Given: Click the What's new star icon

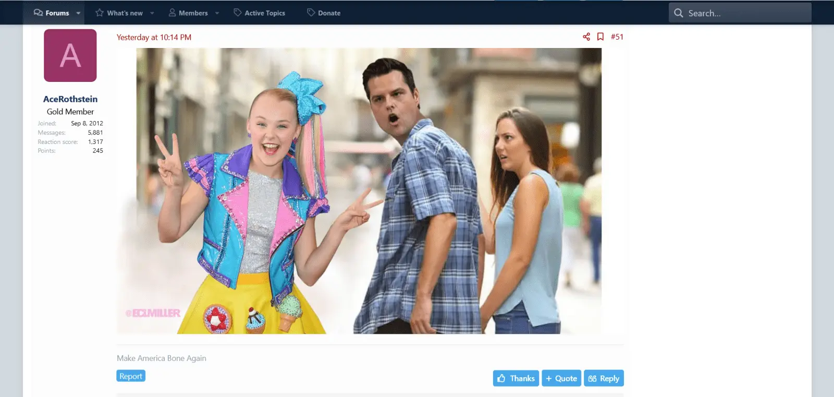Looking at the screenshot, I should [x=100, y=13].
